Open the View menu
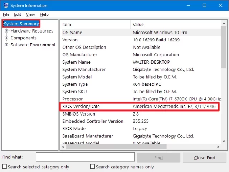 (x=30, y=14)
